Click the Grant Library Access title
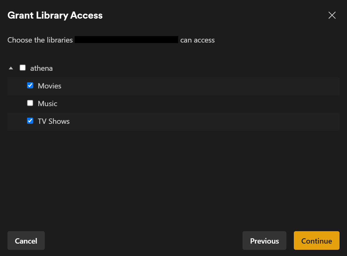Screen dimensions: 347x256 (x=55, y=15)
